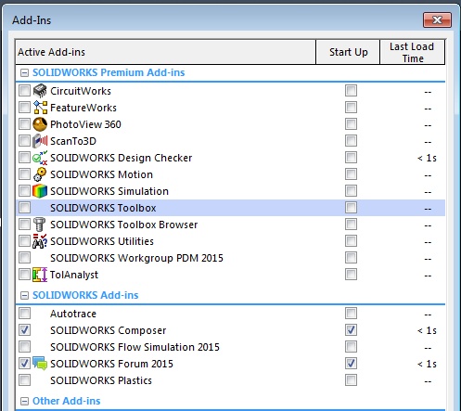
Task: Close the Add-Ins dialog
Action: (437, 20)
